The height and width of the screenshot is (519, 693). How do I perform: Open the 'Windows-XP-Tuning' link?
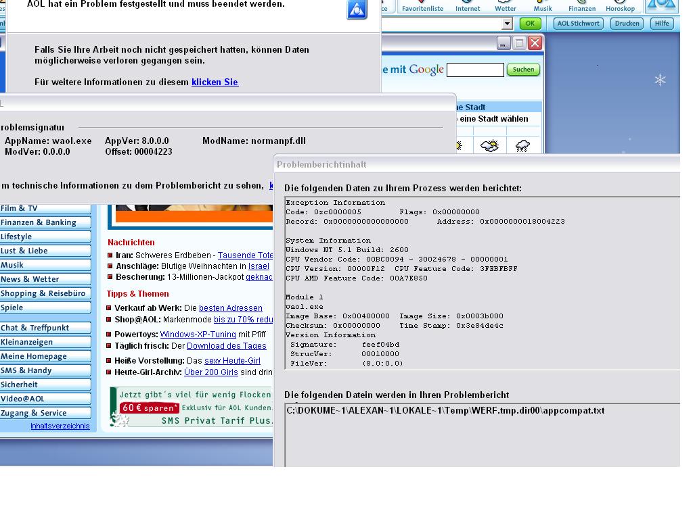coord(198,335)
